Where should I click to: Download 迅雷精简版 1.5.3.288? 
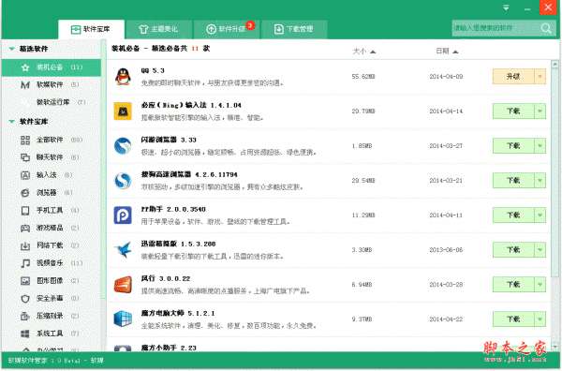513,250
